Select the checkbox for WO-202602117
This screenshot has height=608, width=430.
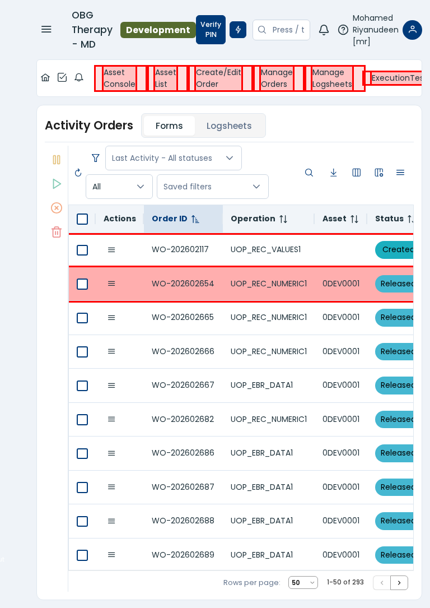(x=82, y=250)
